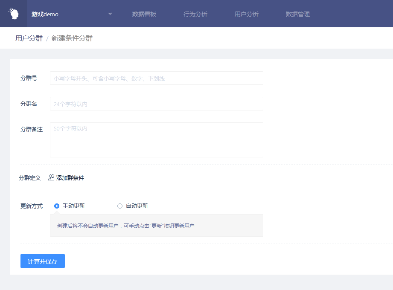Click the 添加群条件 text link
Image resolution: width=393 pixels, height=290 pixels.
click(x=70, y=178)
